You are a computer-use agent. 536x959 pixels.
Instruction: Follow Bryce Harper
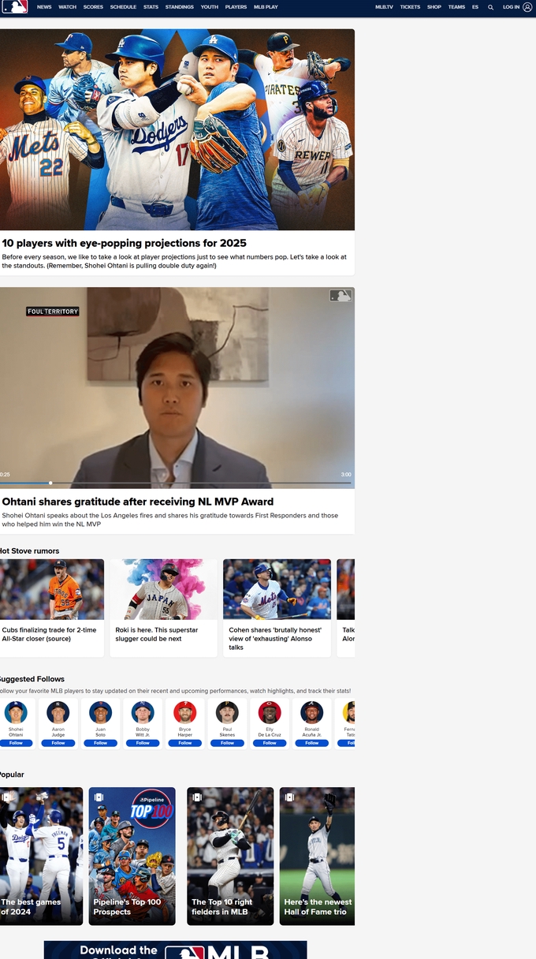(185, 743)
